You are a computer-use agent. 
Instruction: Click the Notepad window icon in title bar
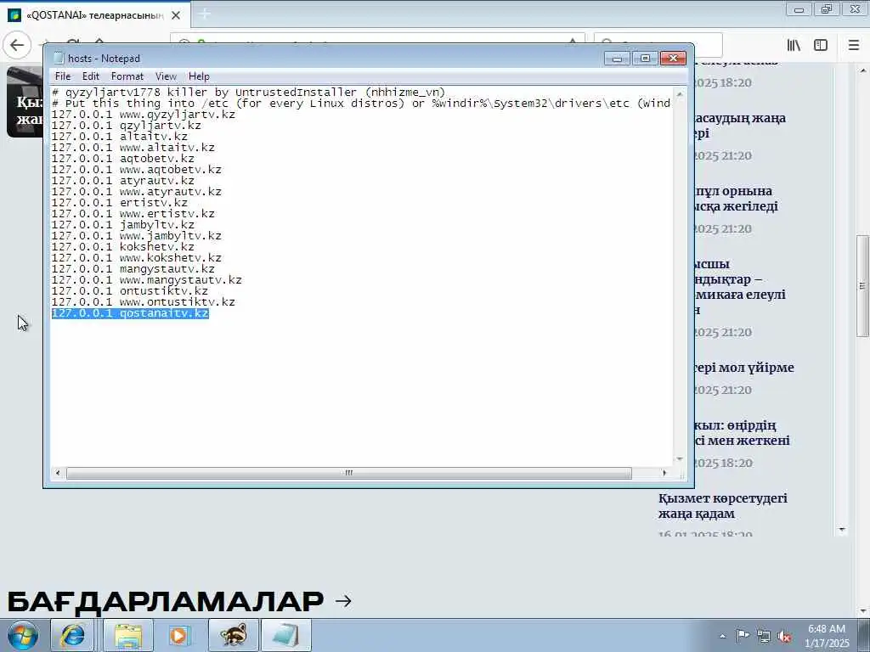coord(59,59)
